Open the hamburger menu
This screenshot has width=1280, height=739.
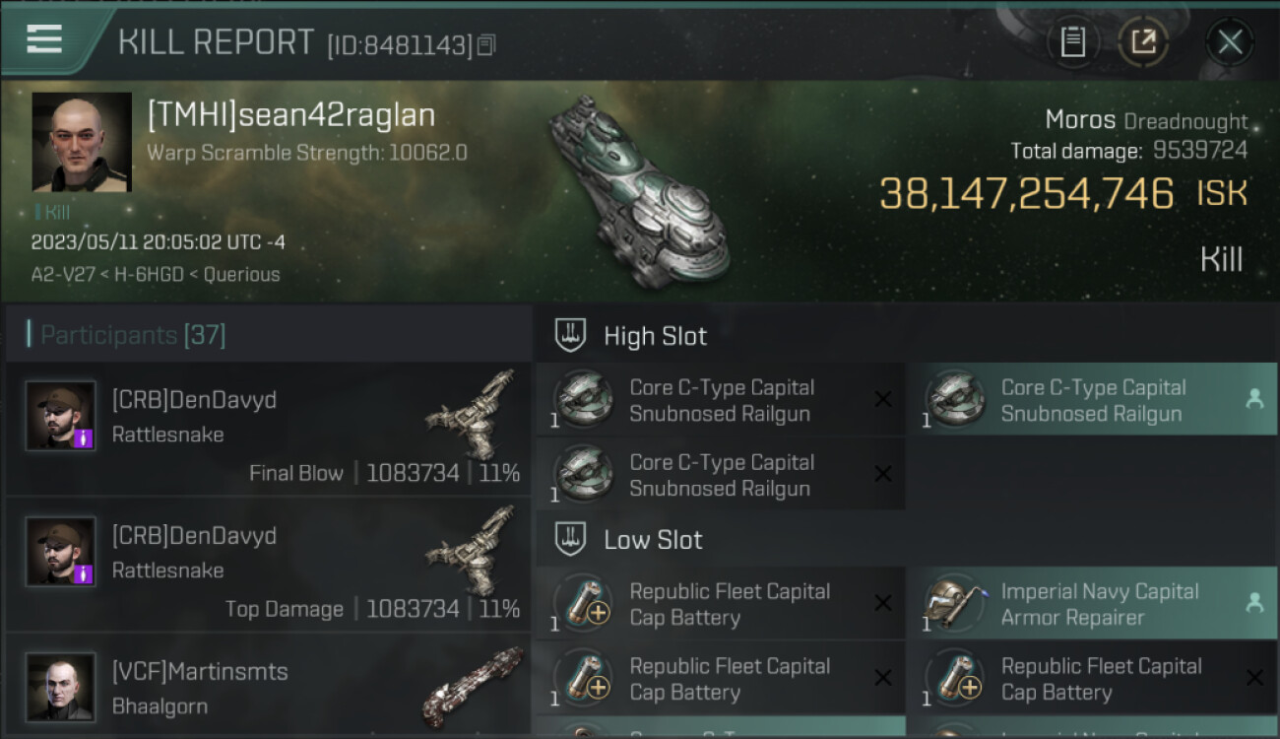(x=44, y=39)
